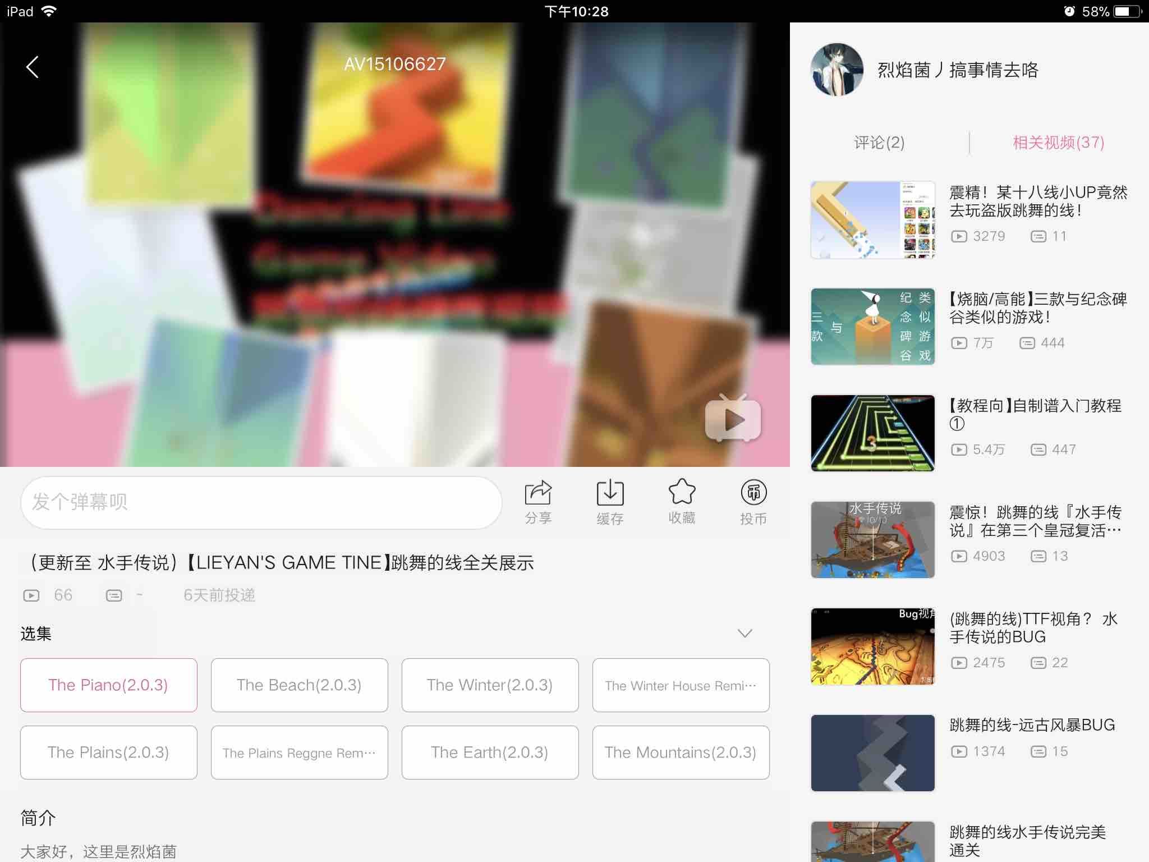Open the uploader's avatar profile picture
This screenshot has width=1149, height=862.
(837, 70)
